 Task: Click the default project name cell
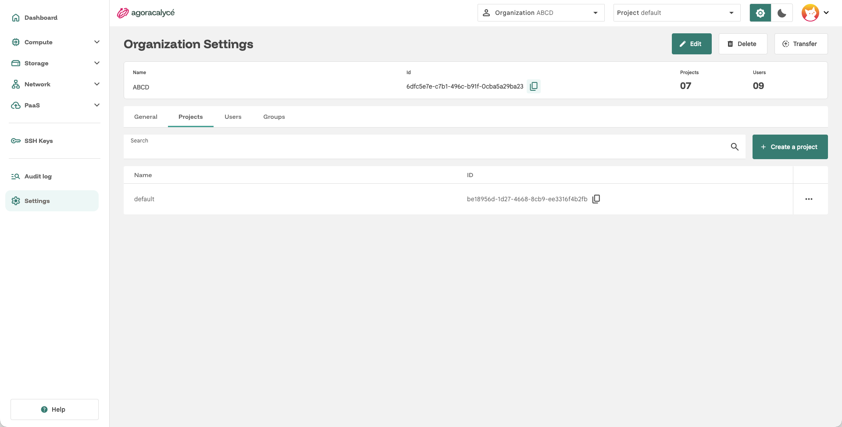[x=144, y=199]
